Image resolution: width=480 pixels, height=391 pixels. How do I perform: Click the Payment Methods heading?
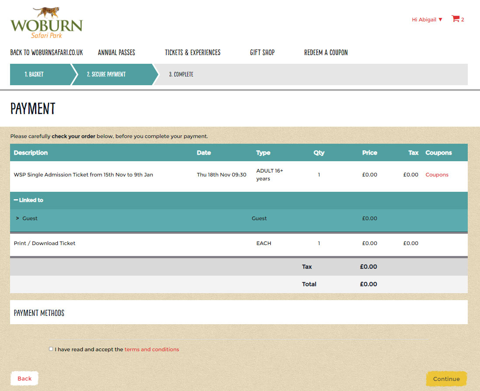tap(39, 313)
